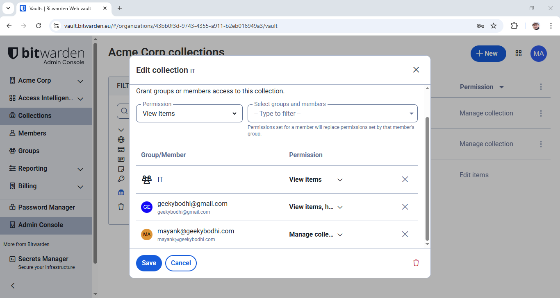This screenshot has height=298, width=560.
Task: Remove the IT group from the collection
Action: pos(405,179)
